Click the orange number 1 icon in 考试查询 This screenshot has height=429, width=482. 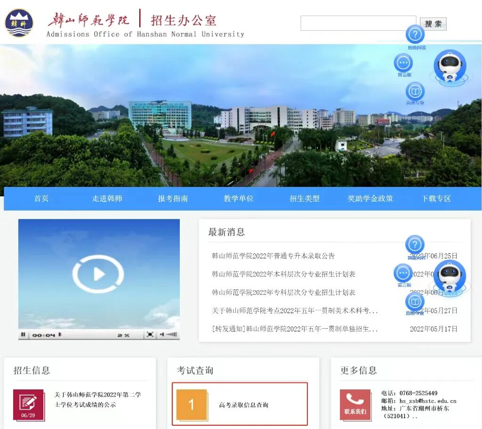tap(191, 404)
